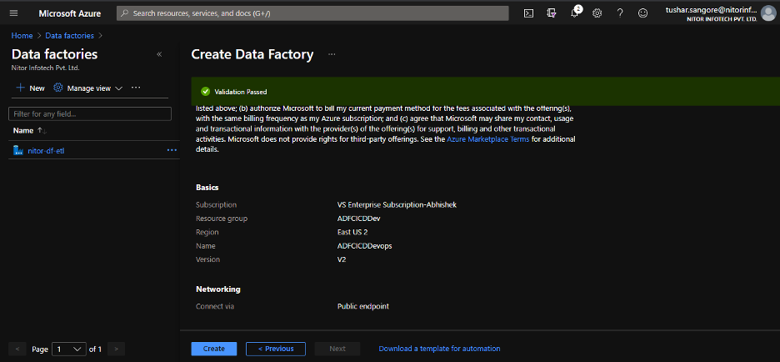The height and width of the screenshot is (362, 780).
Task: Click the disabled Next button
Action: 337,349
